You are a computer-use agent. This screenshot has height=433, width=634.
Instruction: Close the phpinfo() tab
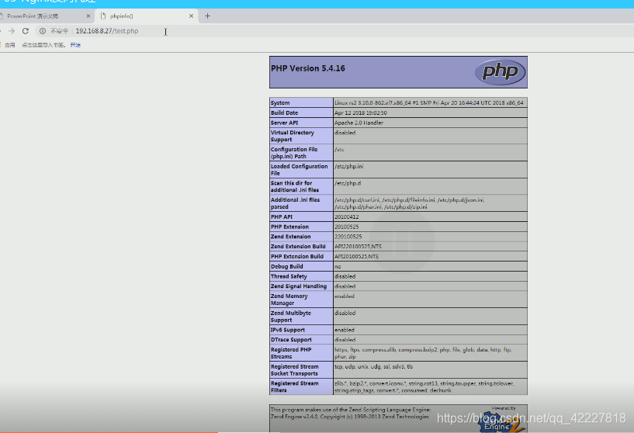(191, 16)
